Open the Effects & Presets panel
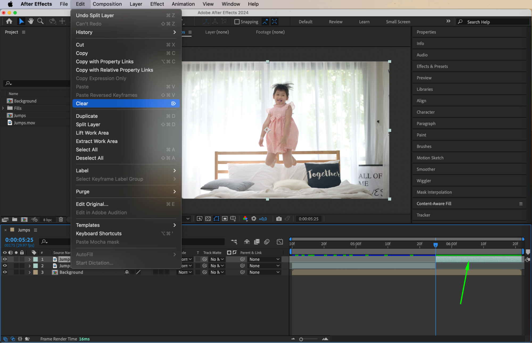Viewport: 532px width, 343px height. 432,66
